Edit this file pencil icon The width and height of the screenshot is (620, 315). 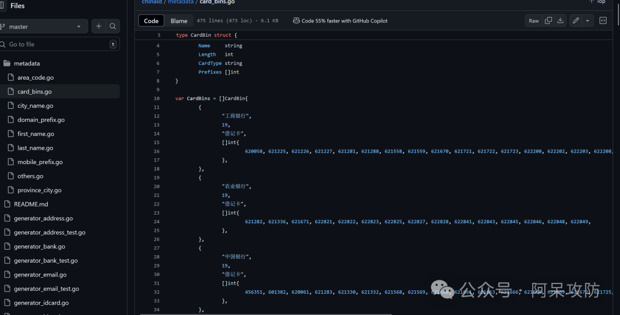coord(576,21)
